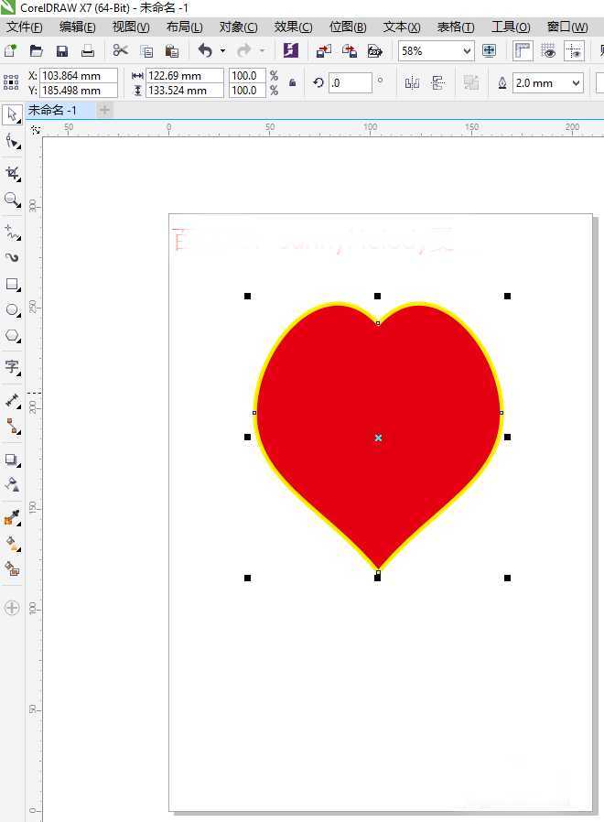Click the red heart shape fill
The width and height of the screenshot is (604, 822).
coord(377,419)
